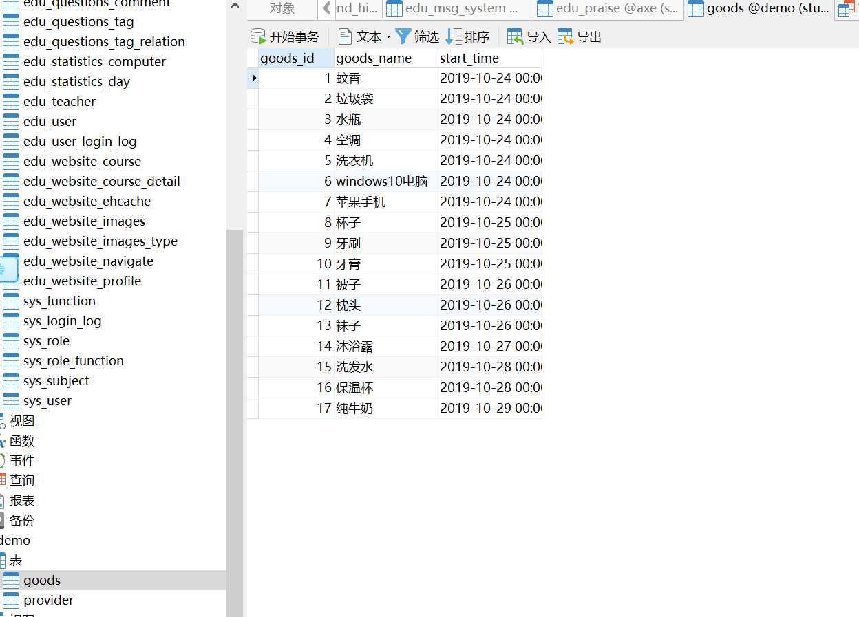This screenshot has height=617, width=859.
Task: Click the Begin Transaction (开始事务) icon
Action: 258,36
